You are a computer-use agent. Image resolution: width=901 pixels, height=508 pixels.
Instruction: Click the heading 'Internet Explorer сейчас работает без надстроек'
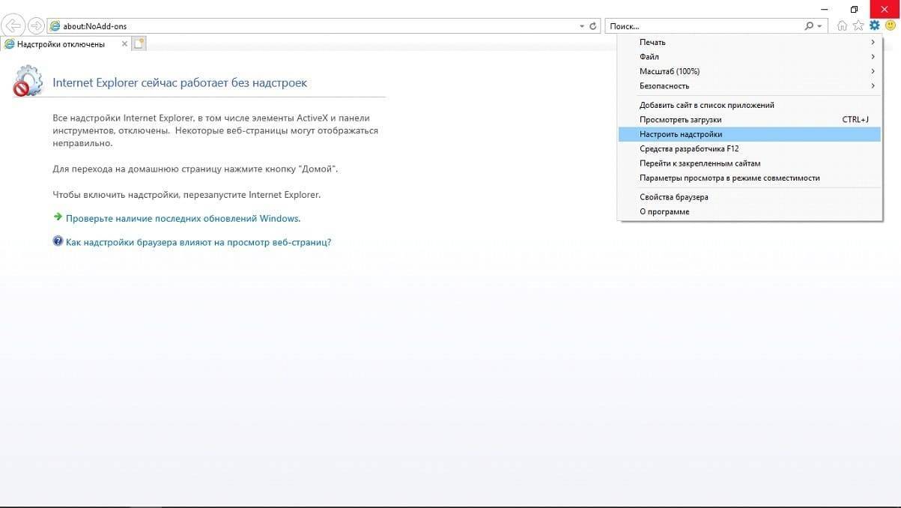(180, 82)
